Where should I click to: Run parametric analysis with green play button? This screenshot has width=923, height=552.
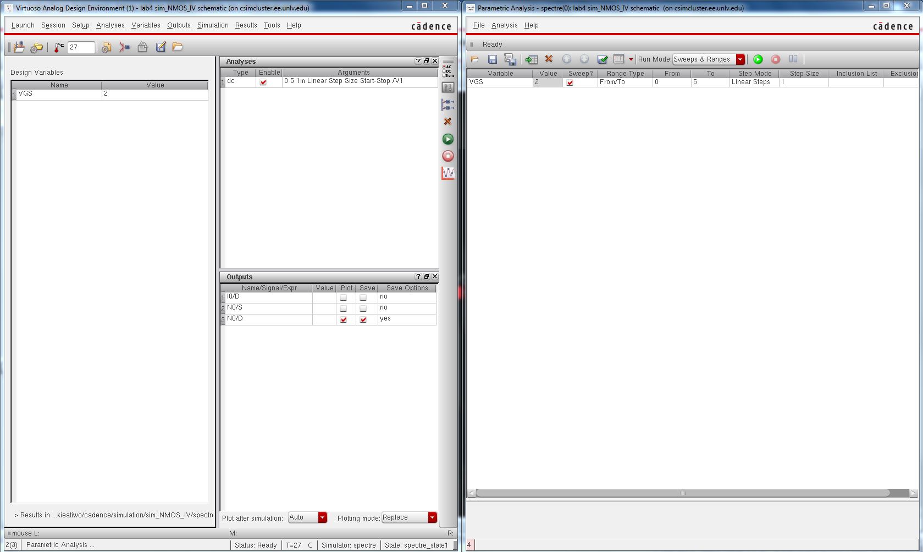coord(758,59)
